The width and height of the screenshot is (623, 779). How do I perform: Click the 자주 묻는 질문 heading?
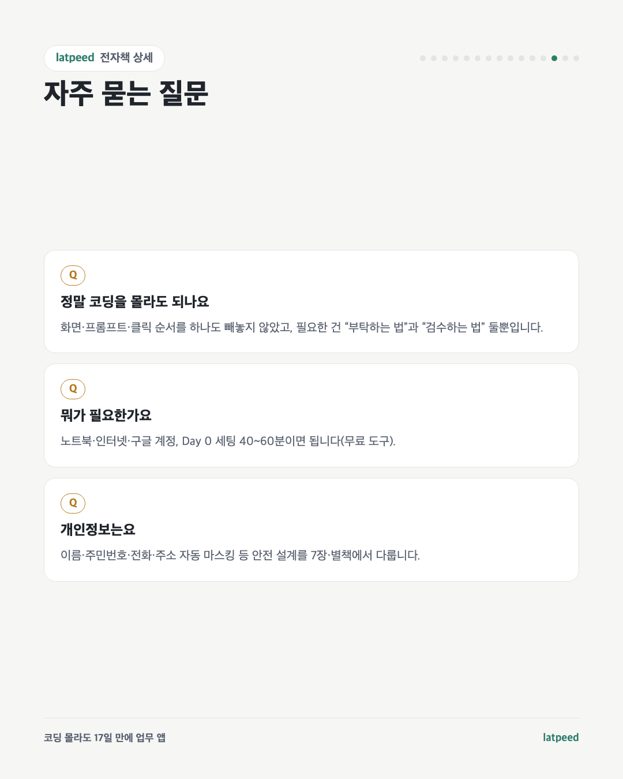126,93
